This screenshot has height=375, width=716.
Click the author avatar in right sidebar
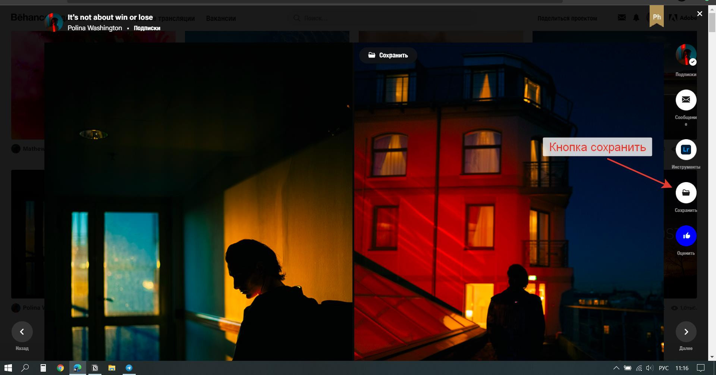tap(686, 54)
